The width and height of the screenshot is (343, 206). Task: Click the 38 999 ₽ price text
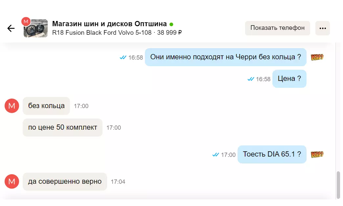point(169,33)
